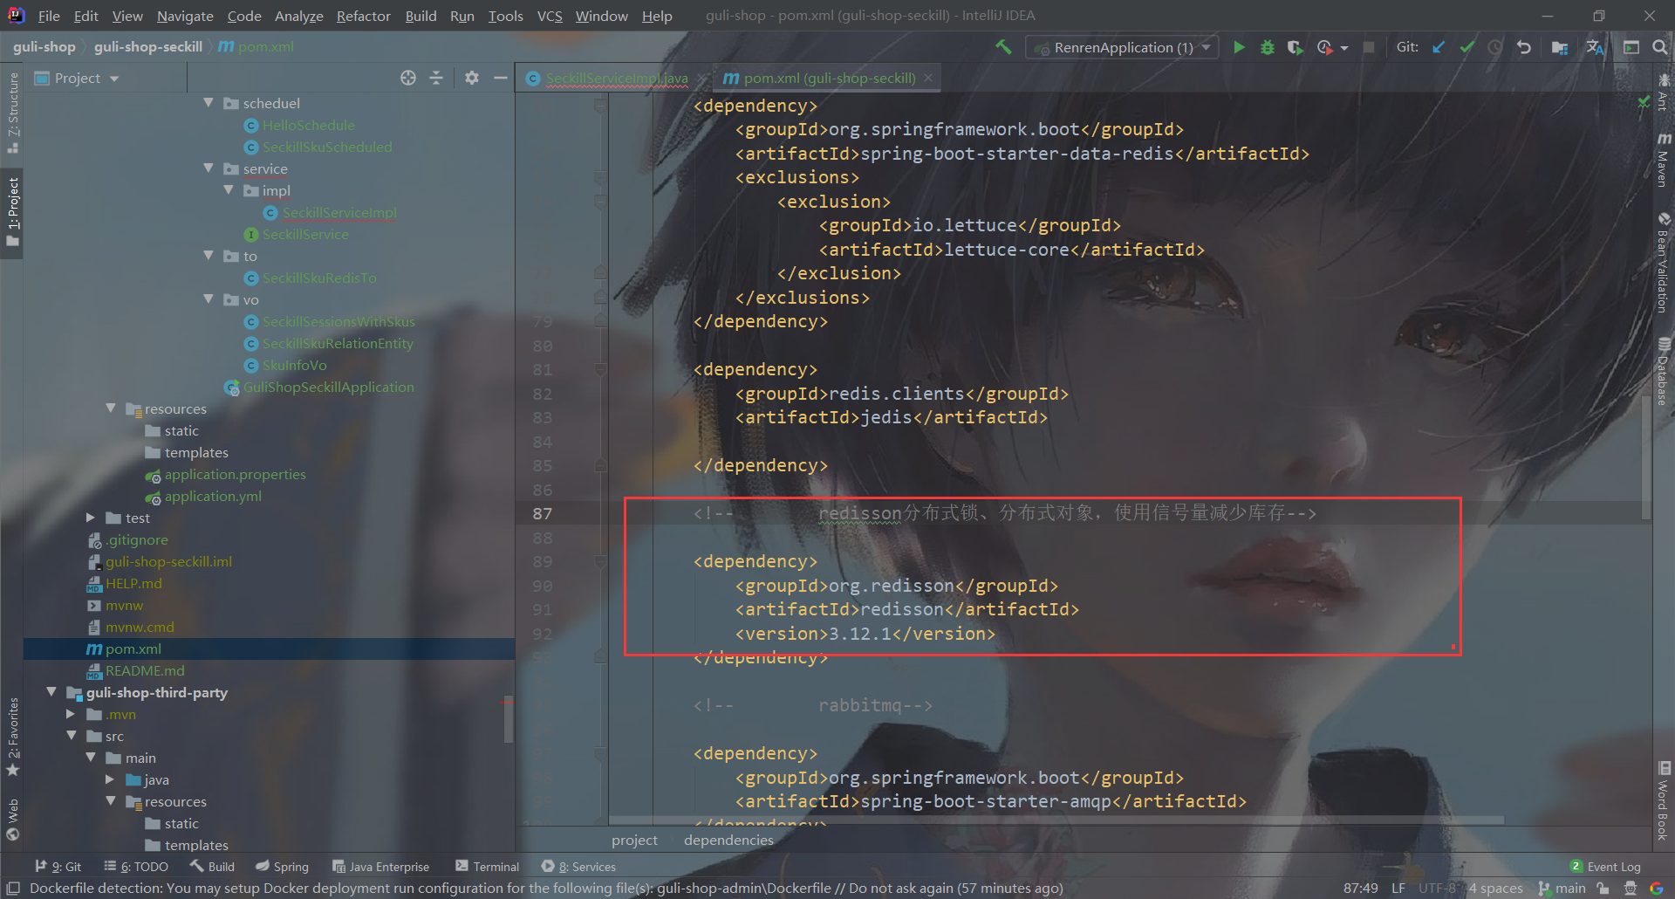Open the 6: TODO tool window

[136, 867]
